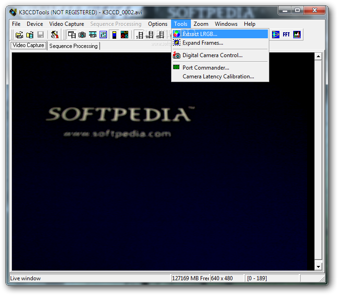Switch to the Sequence Processing tab

click(73, 46)
